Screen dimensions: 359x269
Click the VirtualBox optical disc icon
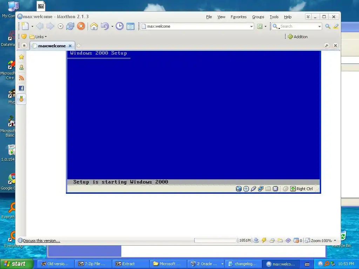click(246, 189)
